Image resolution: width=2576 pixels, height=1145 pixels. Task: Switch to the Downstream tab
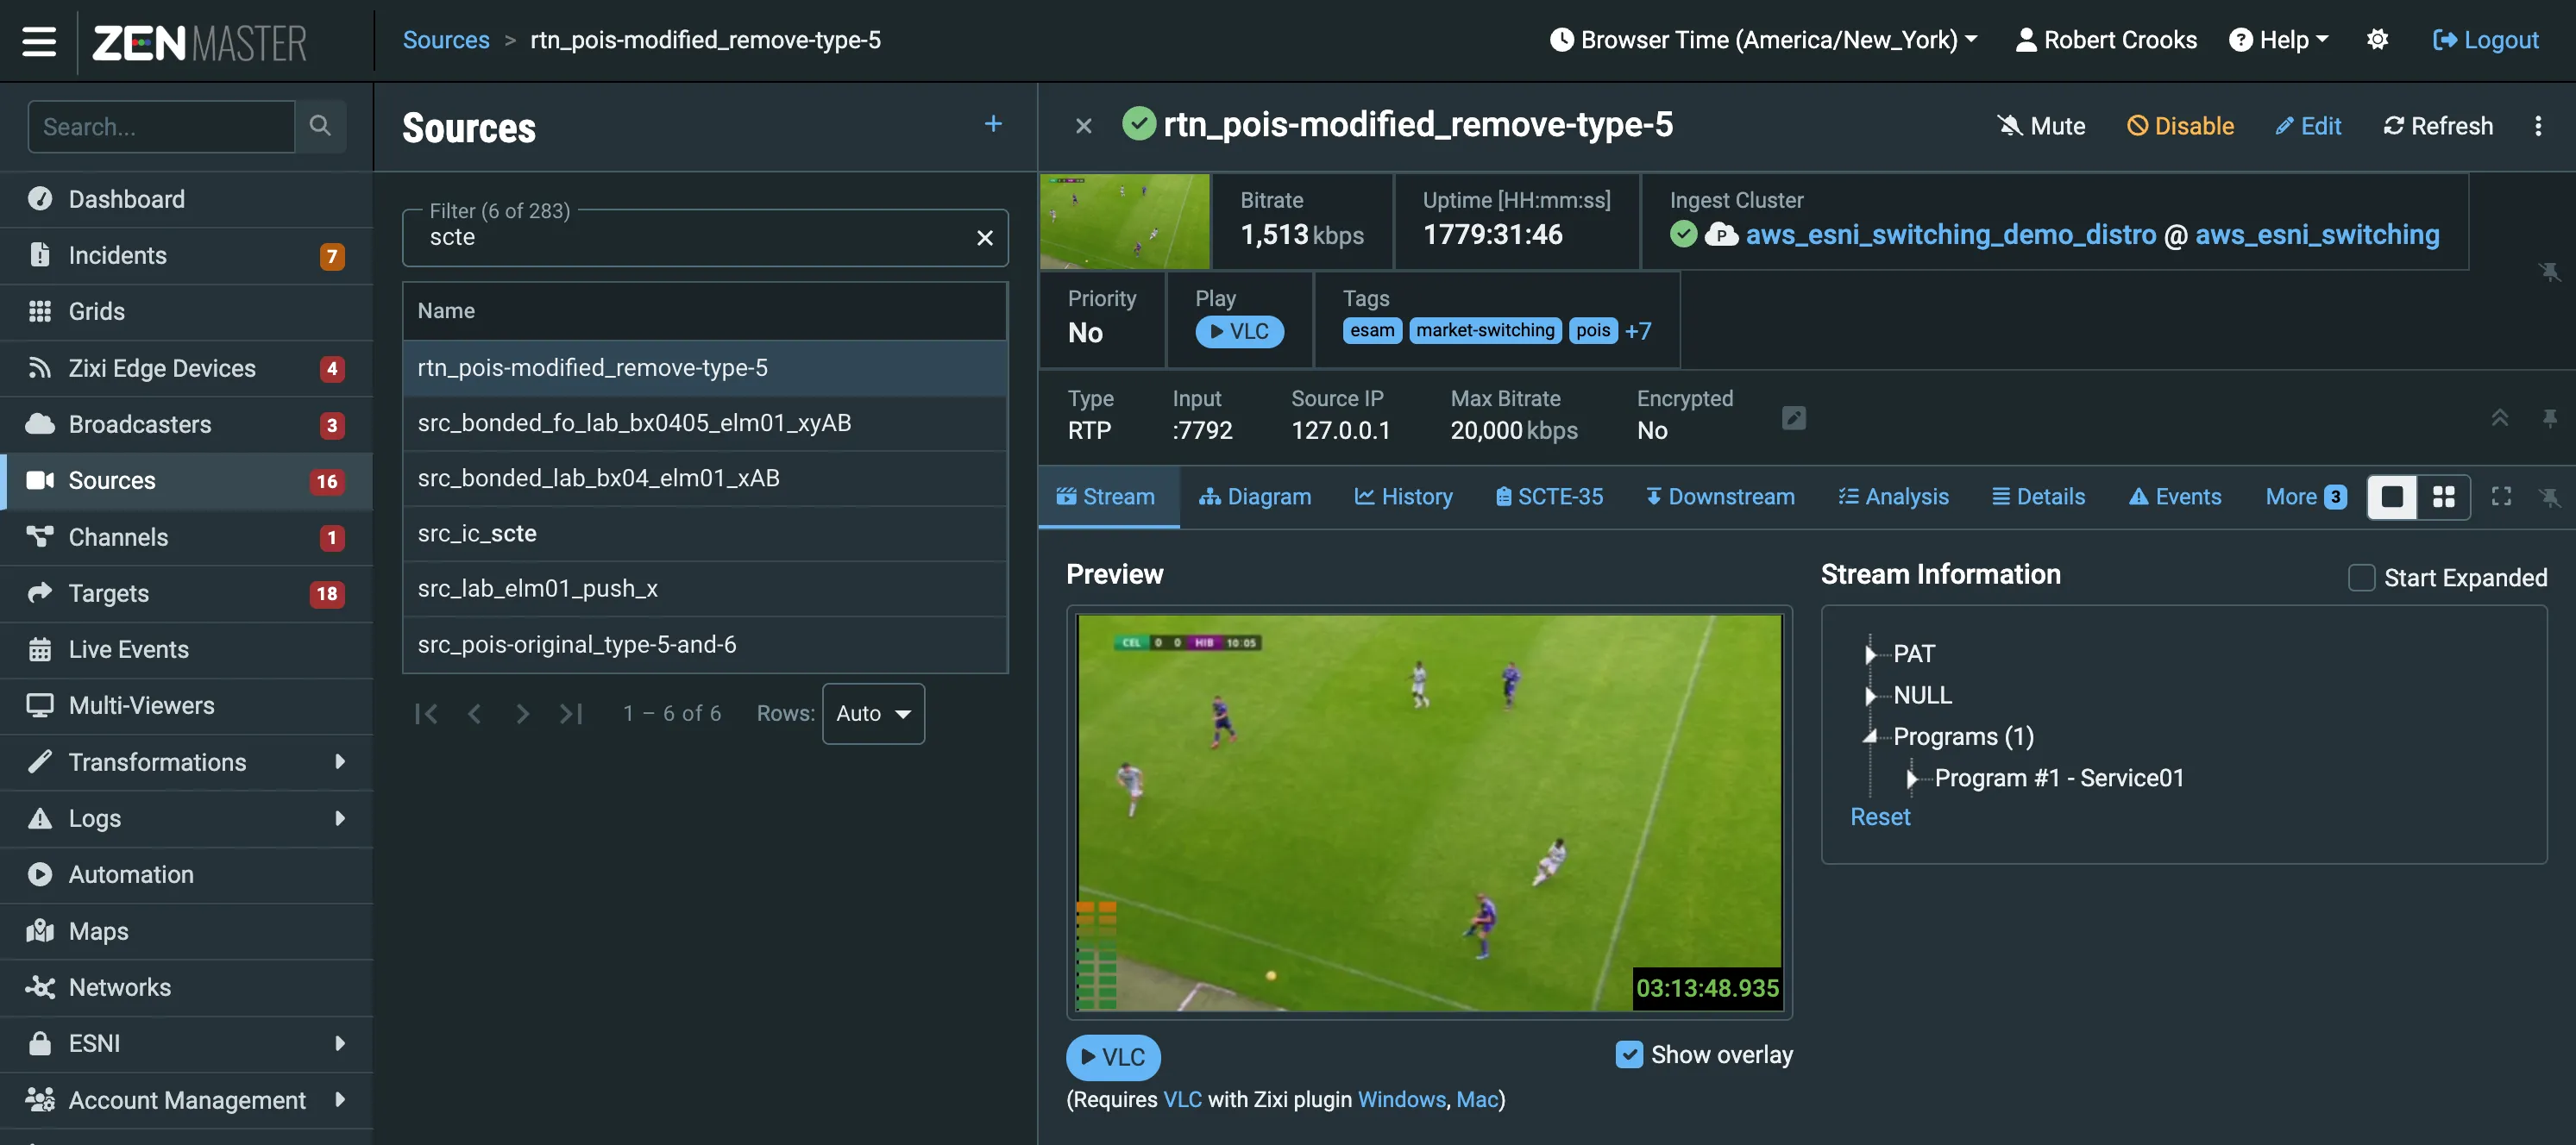[1720, 497]
